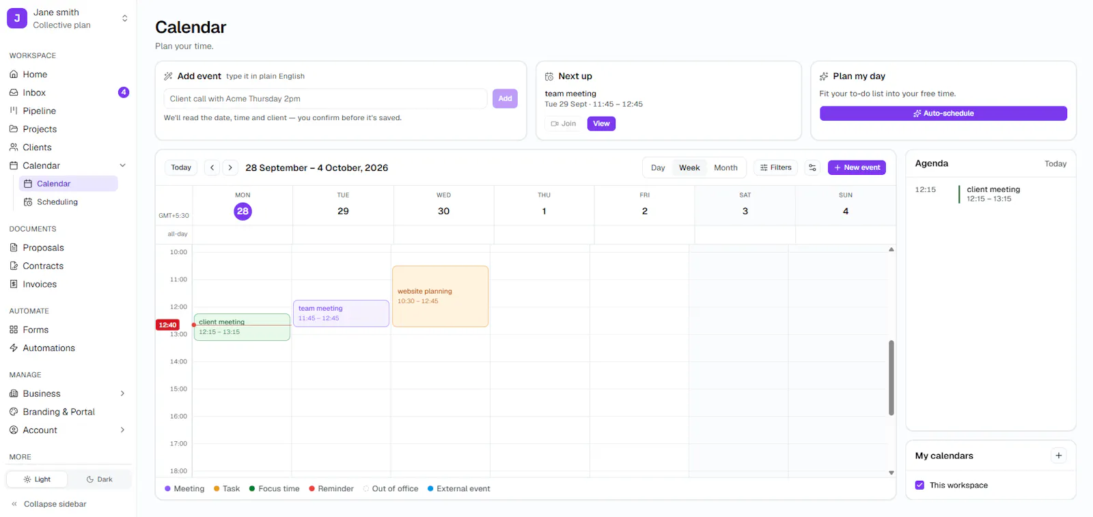Switch to Dark theme
The width and height of the screenshot is (1093, 517).
[100, 479]
